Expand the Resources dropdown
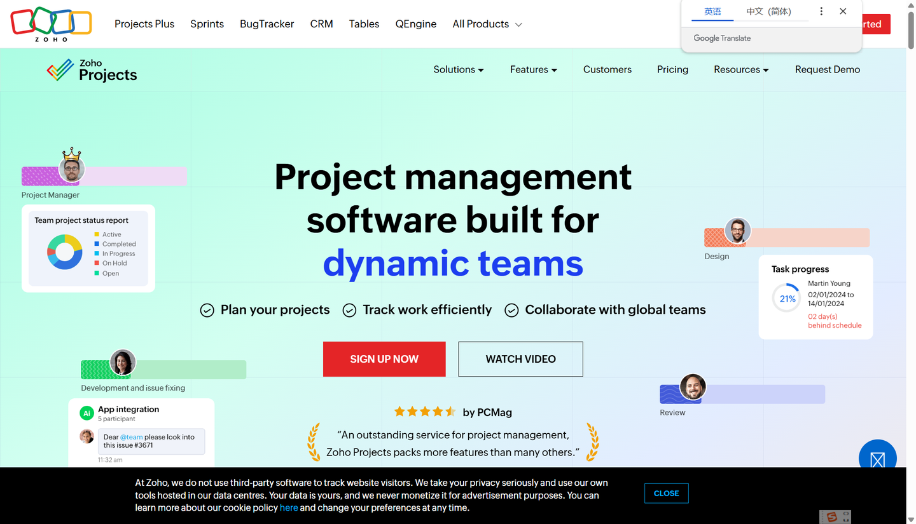This screenshot has width=916, height=524. point(740,69)
